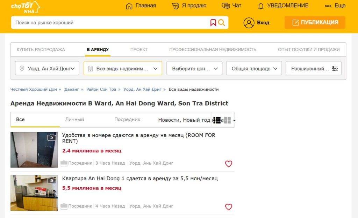Expand the Все виды недвижимости dropdown
Screen dimensions: 358x218
pyautogui.click(x=123, y=68)
